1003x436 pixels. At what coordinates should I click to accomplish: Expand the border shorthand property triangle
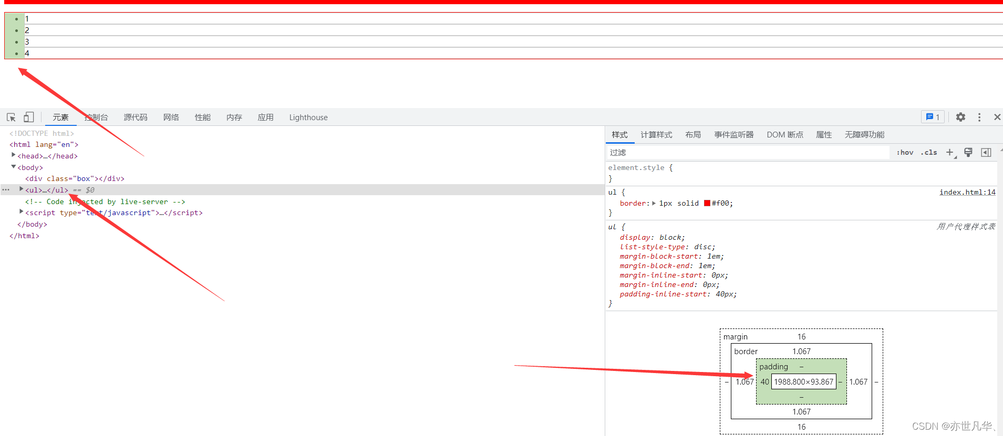[x=654, y=204]
